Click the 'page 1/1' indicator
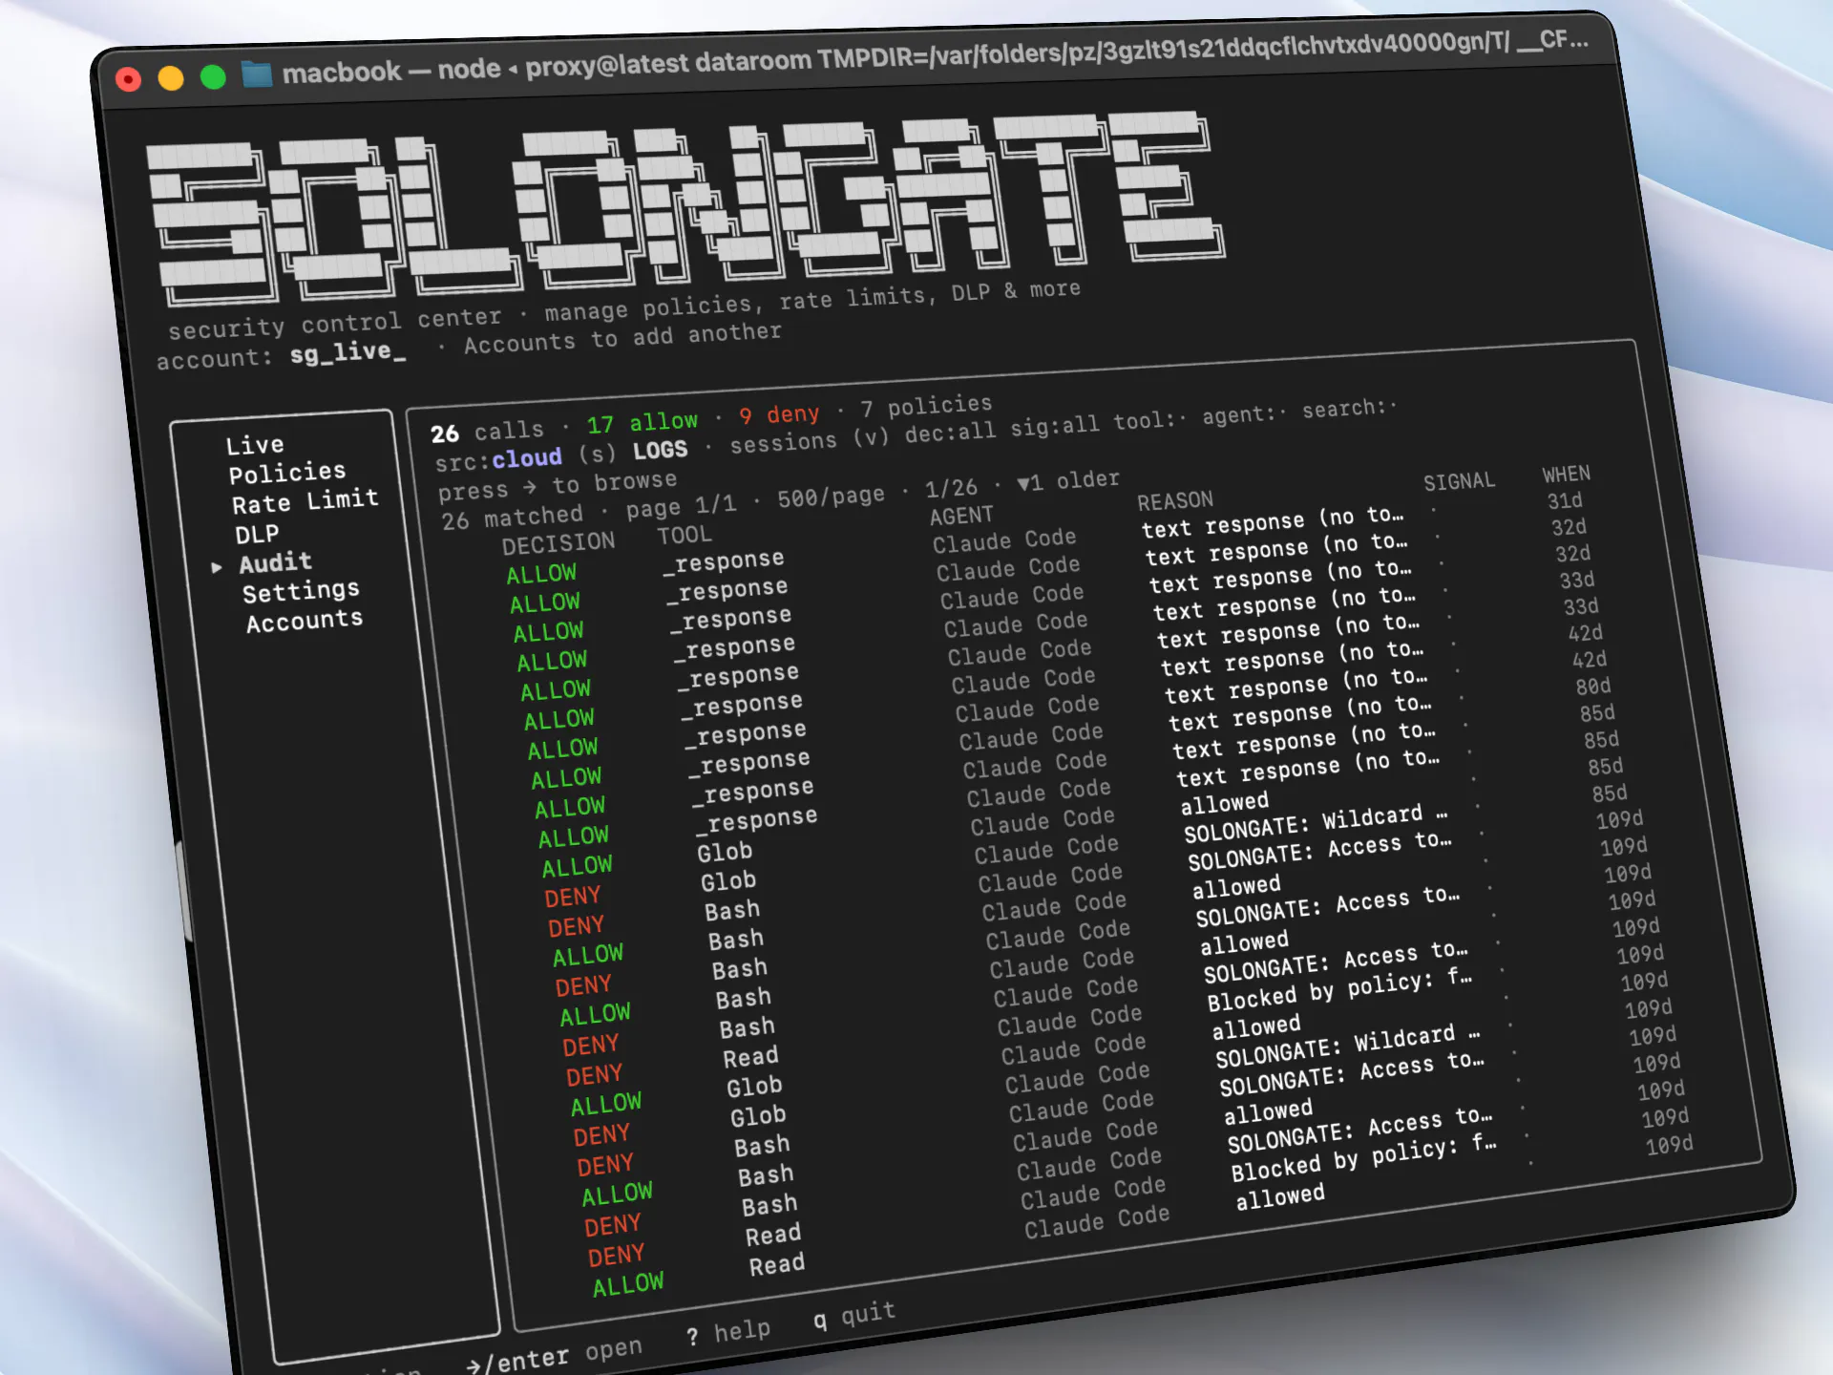This screenshot has height=1375, width=1833. click(x=681, y=507)
